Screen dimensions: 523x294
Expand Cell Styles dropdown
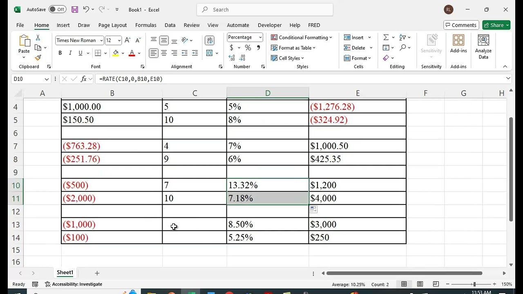coord(302,58)
